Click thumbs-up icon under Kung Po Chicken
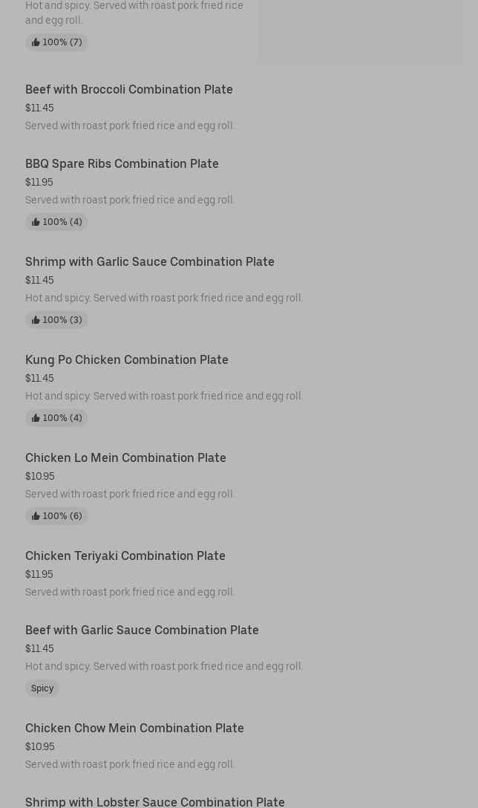 (36, 418)
